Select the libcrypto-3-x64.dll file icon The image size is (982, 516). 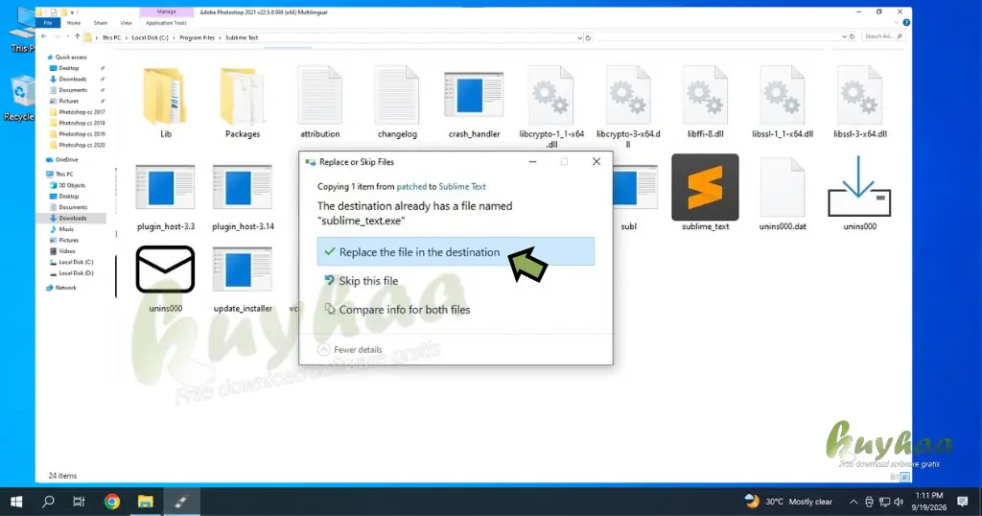(x=628, y=96)
